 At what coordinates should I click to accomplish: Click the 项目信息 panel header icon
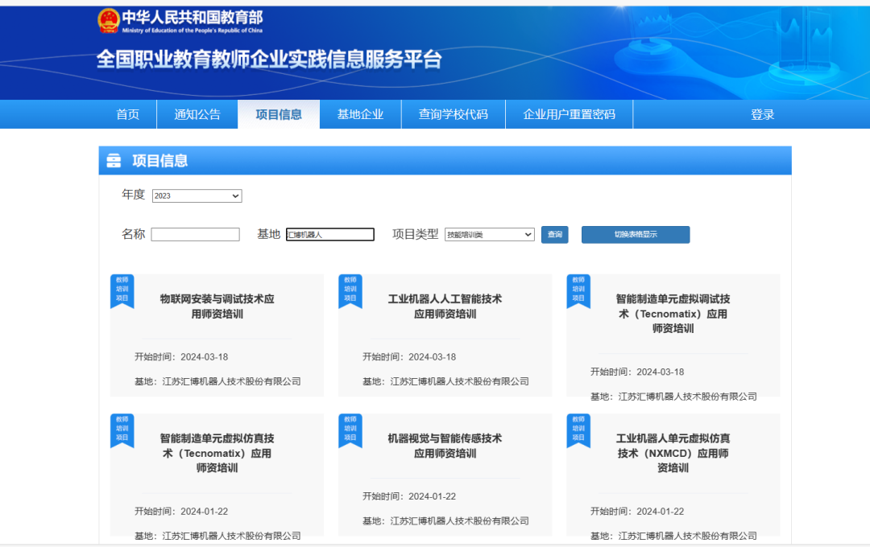click(x=114, y=161)
